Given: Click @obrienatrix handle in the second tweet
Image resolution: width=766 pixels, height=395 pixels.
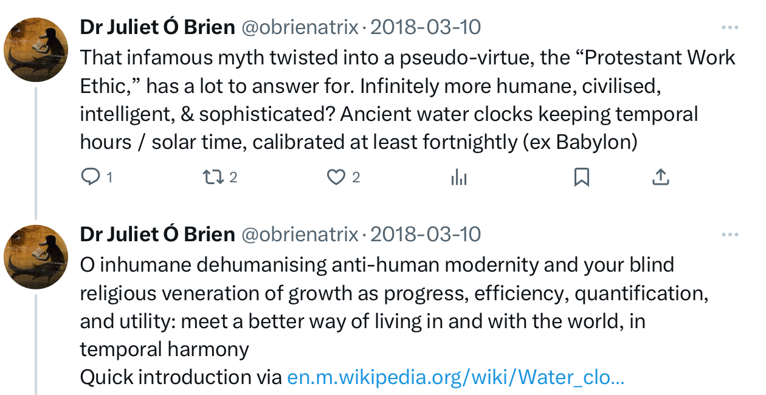Looking at the screenshot, I should tap(300, 235).
